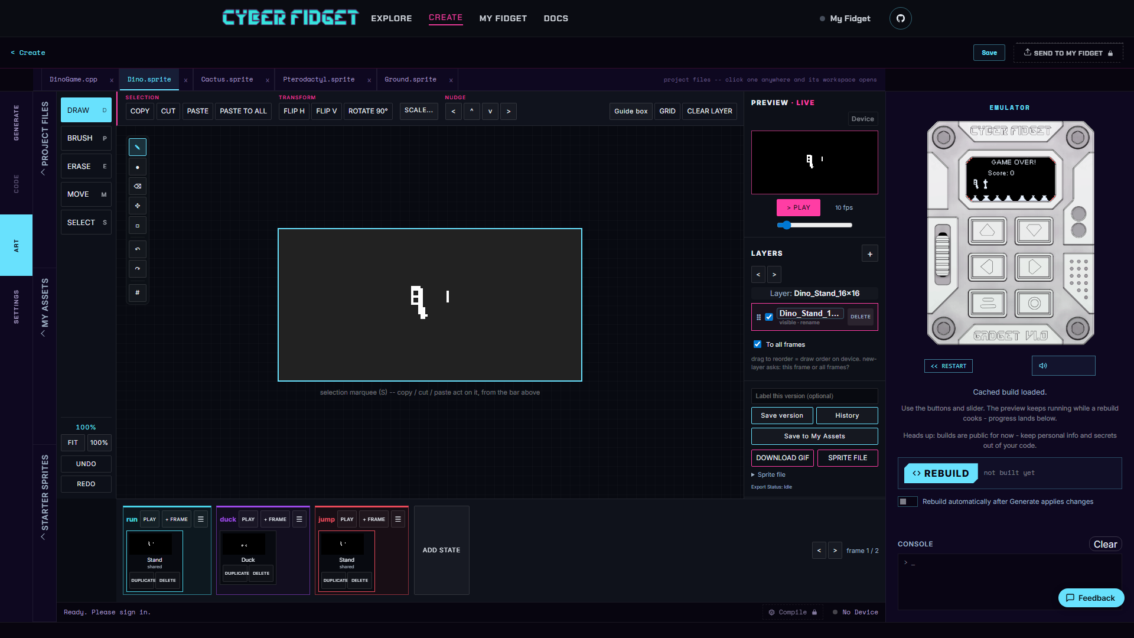
Task: Open the Explore nav item
Action: tap(392, 18)
